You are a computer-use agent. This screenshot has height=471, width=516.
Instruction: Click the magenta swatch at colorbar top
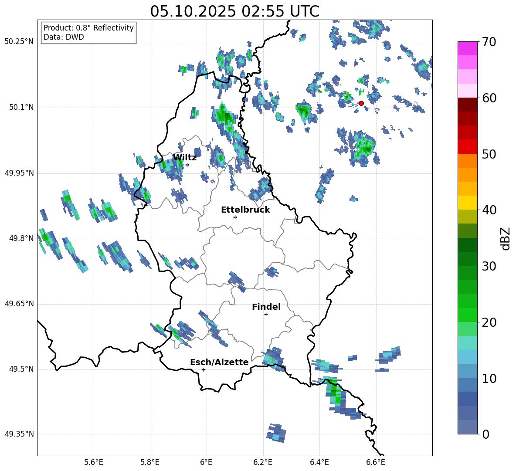coord(467,48)
